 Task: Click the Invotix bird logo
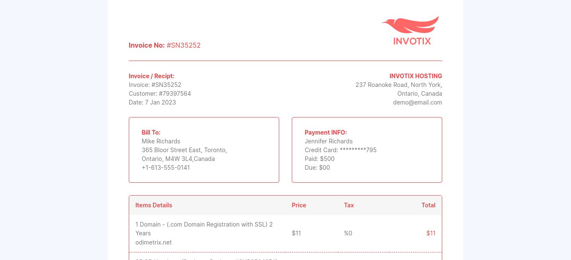coord(410,25)
